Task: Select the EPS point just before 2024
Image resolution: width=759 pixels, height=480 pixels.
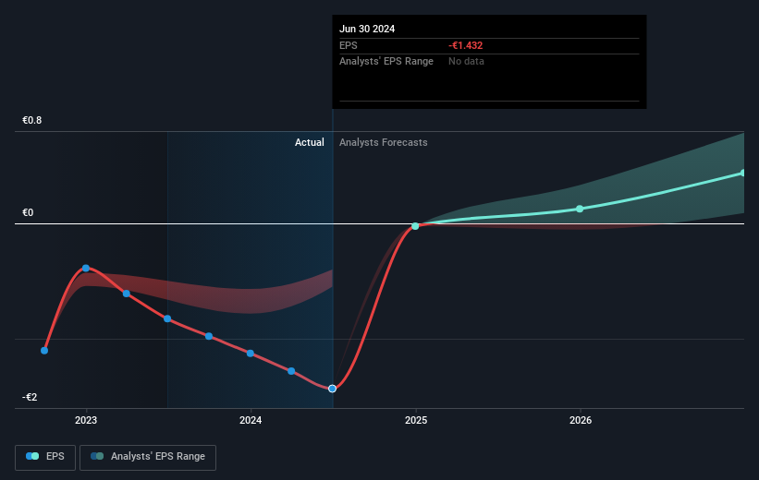Action: click(x=209, y=336)
